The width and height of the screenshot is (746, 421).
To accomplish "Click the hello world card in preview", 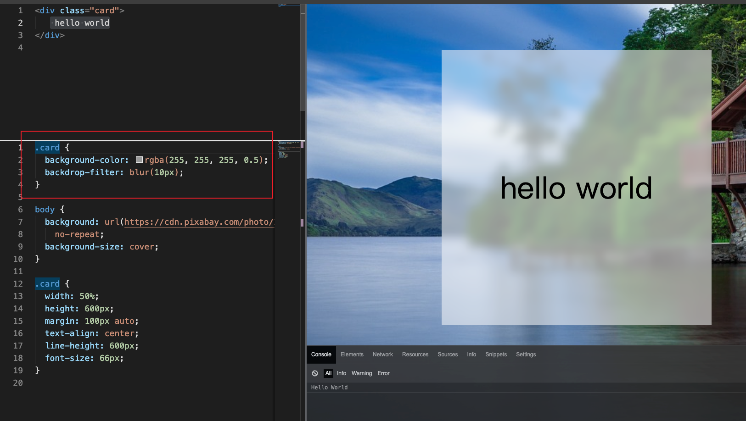I will [577, 188].
